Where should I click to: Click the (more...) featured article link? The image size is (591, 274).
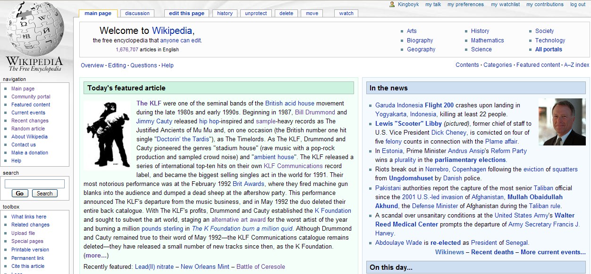click(96, 256)
